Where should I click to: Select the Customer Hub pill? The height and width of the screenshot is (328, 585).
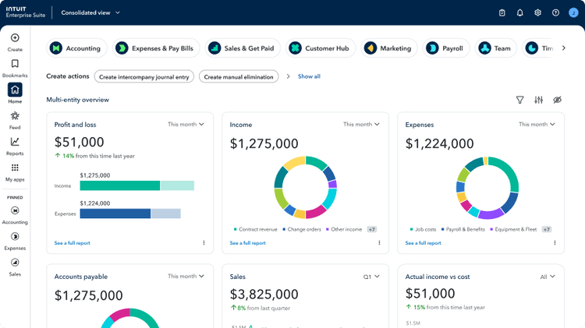[321, 48]
